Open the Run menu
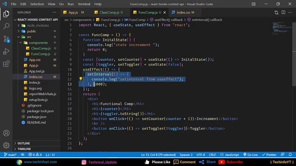 coord(71,4)
